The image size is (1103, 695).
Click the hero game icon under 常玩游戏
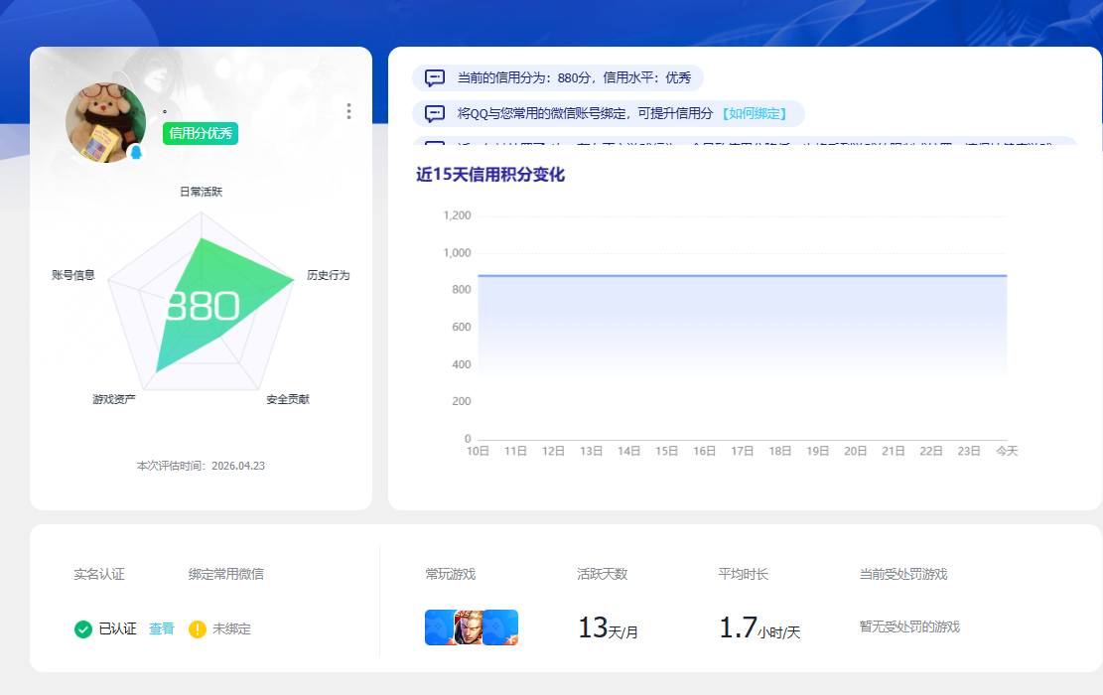pos(470,627)
